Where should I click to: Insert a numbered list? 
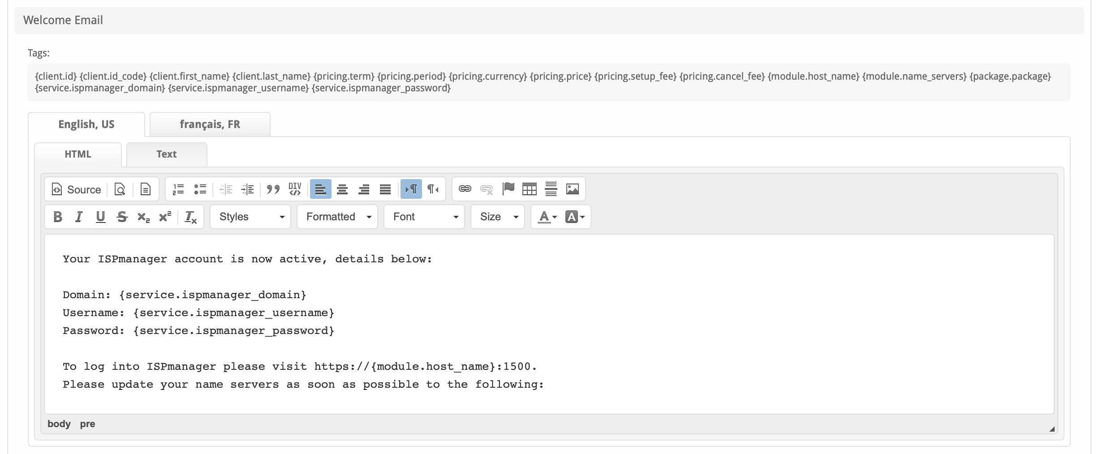click(178, 189)
